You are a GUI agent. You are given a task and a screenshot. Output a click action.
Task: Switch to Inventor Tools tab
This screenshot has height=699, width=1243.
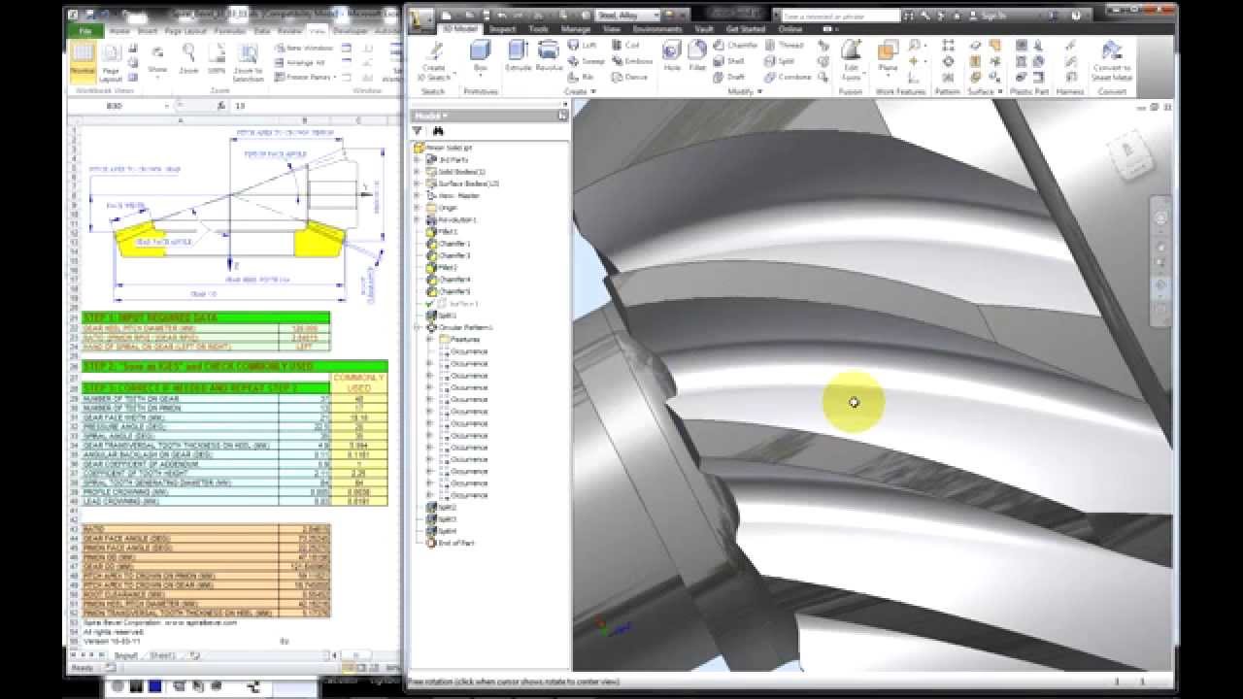[x=538, y=29]
